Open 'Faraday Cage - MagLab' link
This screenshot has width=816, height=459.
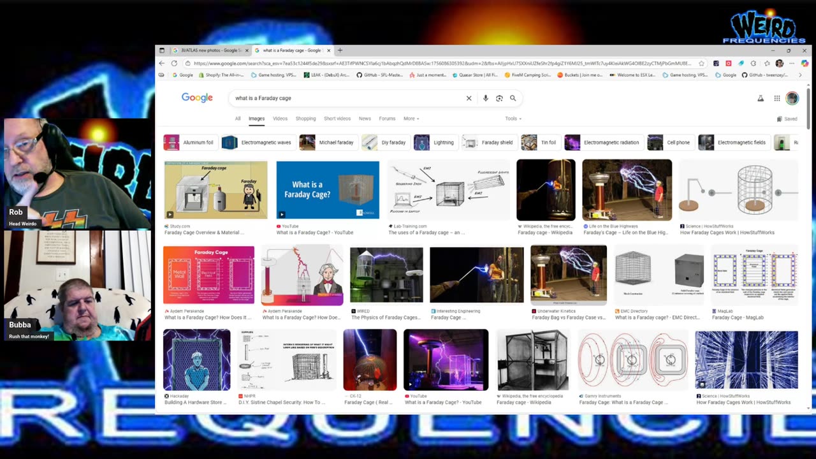(737, 317)
